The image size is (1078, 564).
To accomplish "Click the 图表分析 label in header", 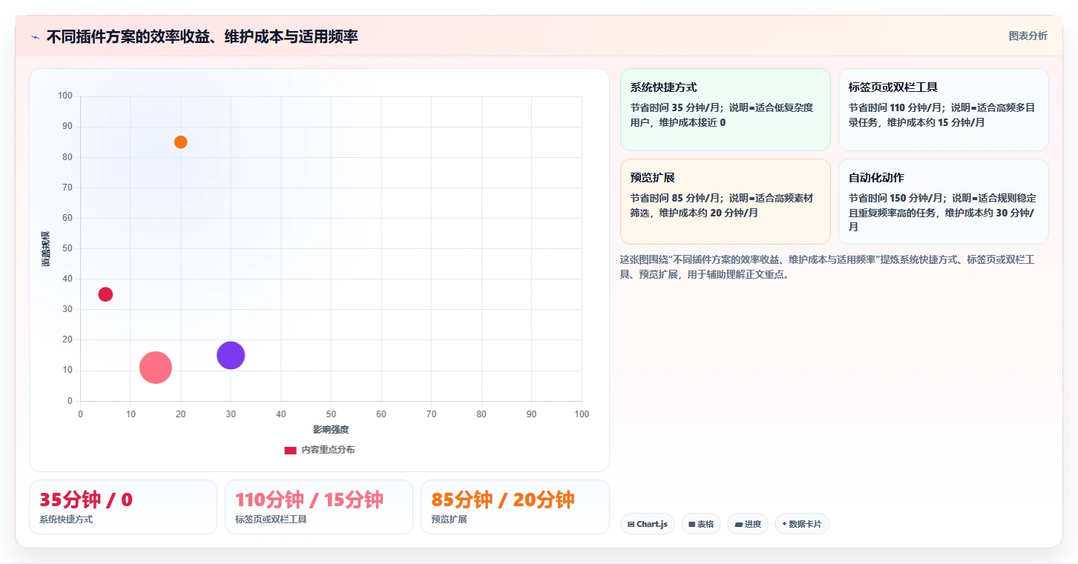I will tap(1028, 36).
